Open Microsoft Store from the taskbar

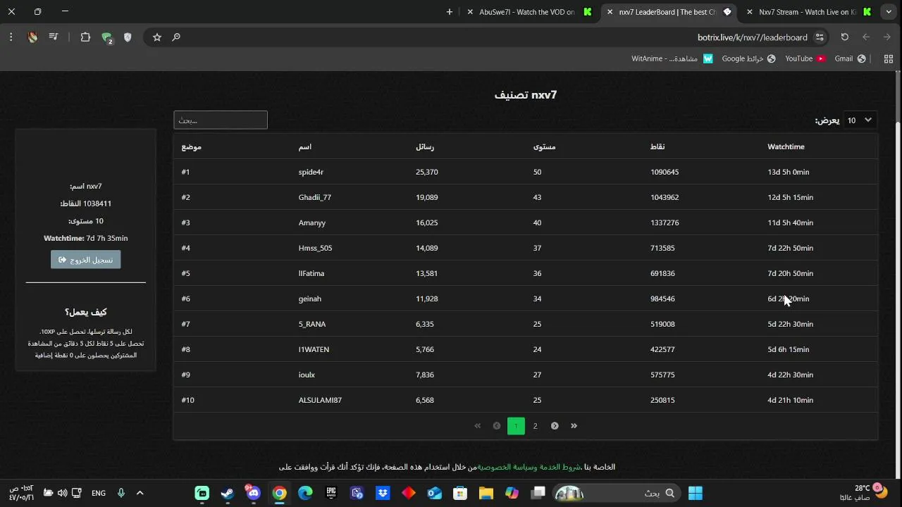pos(460,493)
